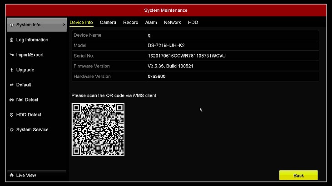Click the System Info gear icon
Viewport: 332px width, 186px height.
point(12,25)
